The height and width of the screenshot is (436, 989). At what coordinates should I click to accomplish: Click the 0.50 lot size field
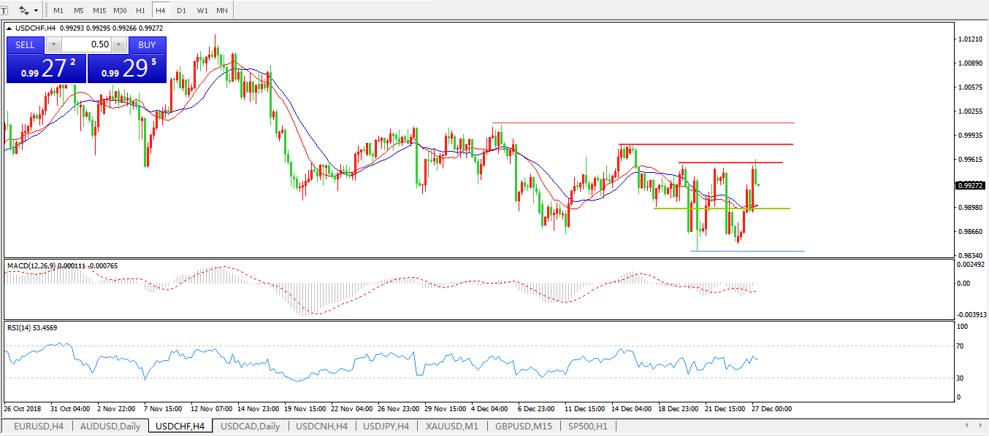tap(86, 45)
